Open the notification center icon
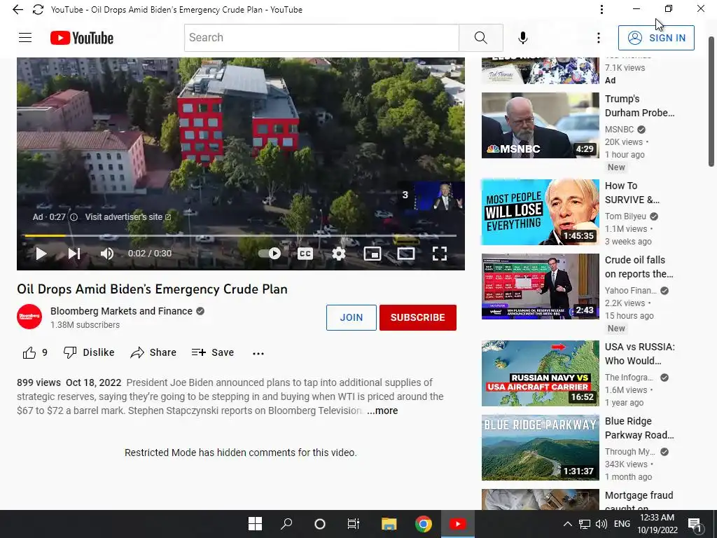The width and height of the screenshot is (717, 538). (695, 525)
